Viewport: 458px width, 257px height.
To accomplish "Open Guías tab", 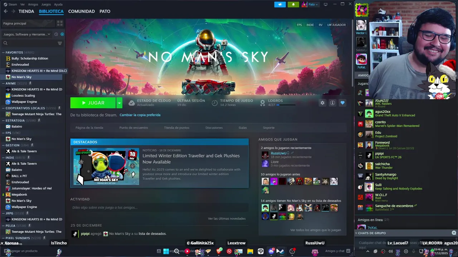I will point(243,127).
